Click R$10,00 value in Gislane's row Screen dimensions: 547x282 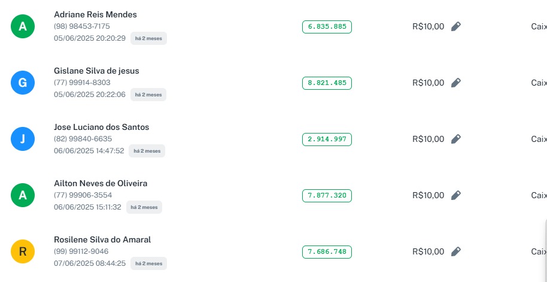click(428, 83)
